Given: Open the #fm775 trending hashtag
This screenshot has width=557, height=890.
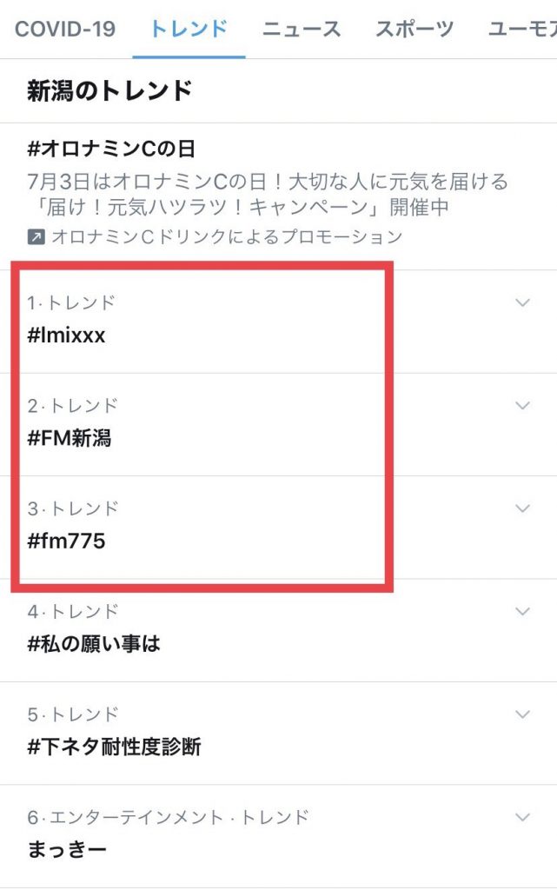Looking at the screenshot, I should [x=66, y=541].
